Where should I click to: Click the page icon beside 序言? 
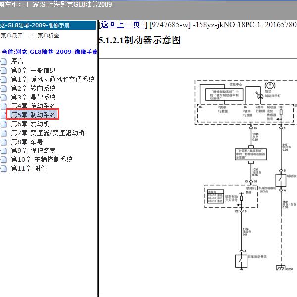point(3,61)
